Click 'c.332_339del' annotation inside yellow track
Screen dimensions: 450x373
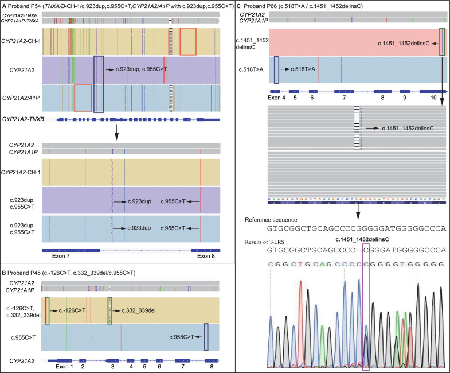point(139,310)
